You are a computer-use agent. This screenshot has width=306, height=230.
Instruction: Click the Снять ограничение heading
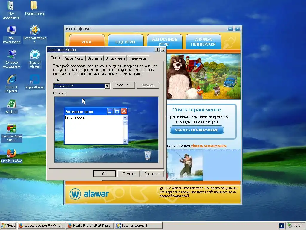tap(197, 110)
